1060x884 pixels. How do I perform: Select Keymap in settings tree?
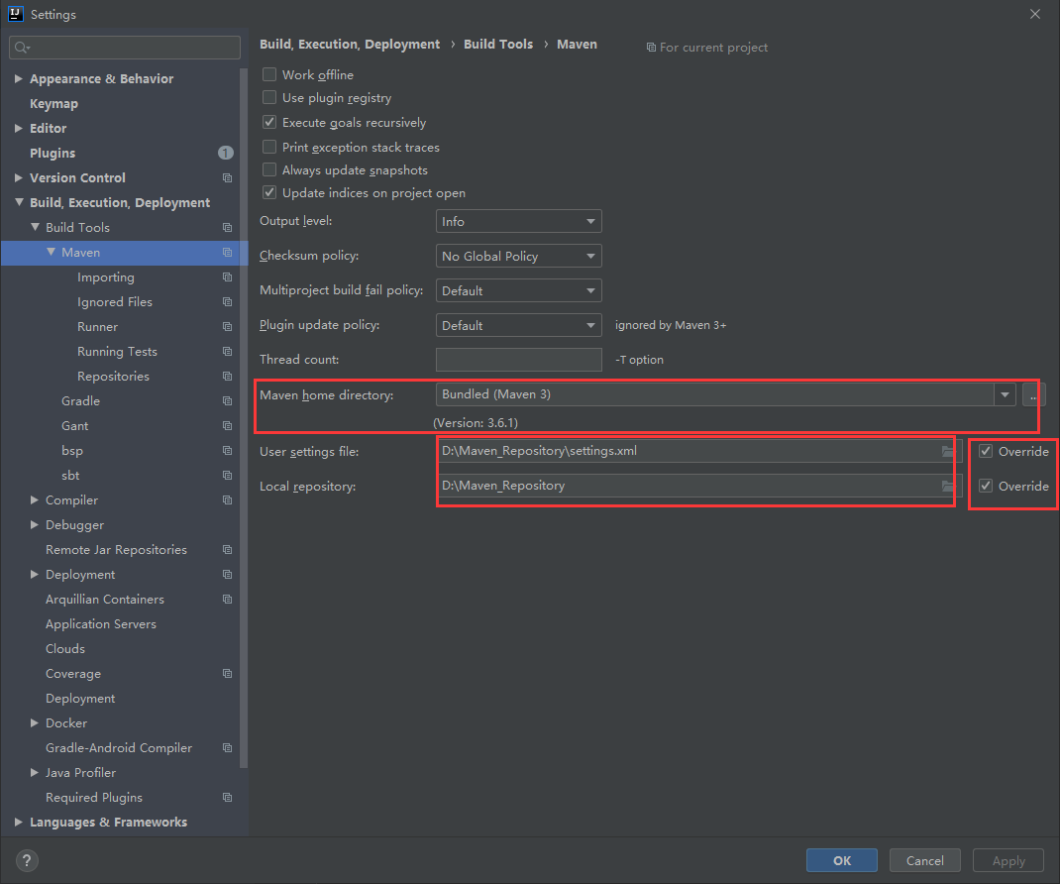tap(54, 103)
